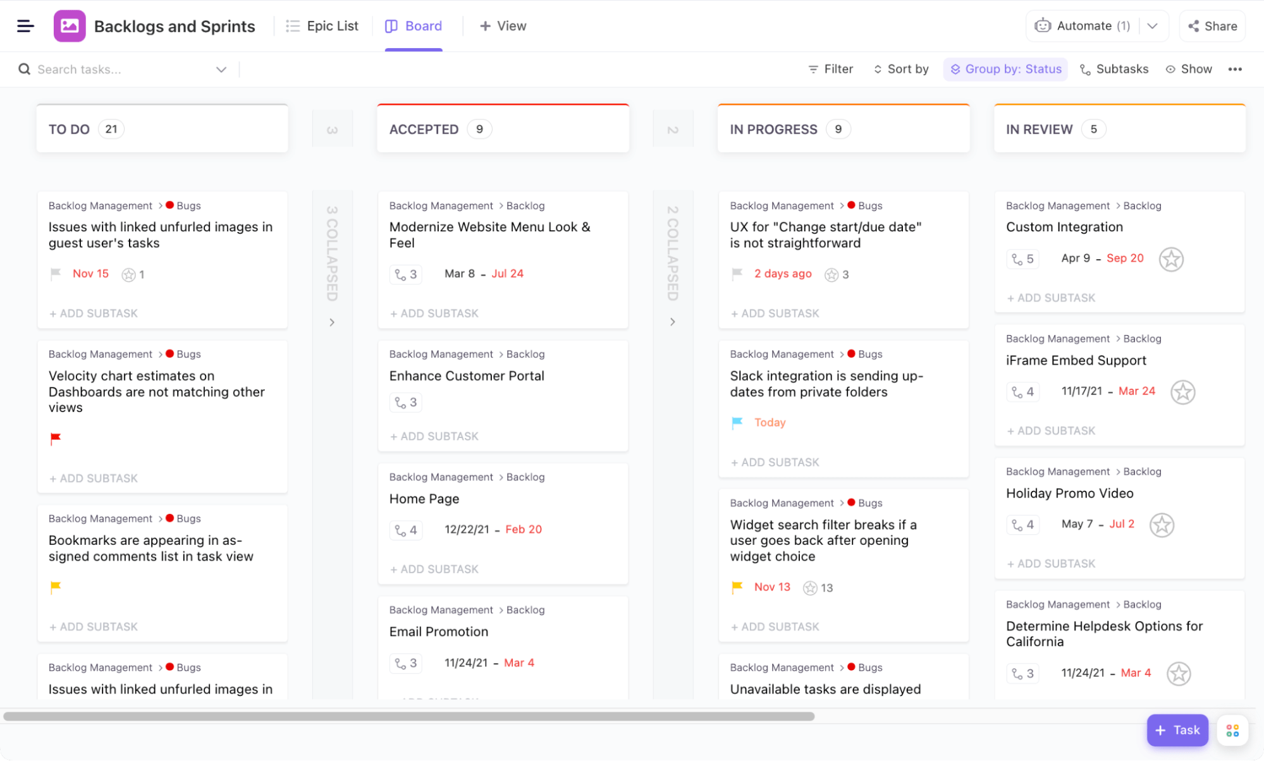Click the Automate robot icon
The width and height of the screenshot is (1264, 761).
tap(1042, 26)
